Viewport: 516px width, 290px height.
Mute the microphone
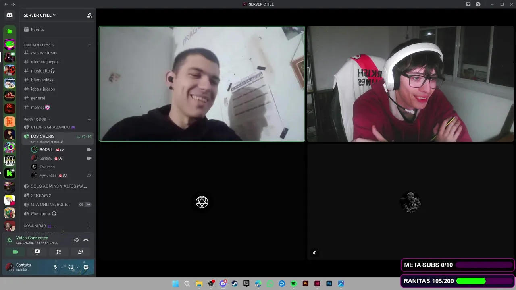(55, 267)
